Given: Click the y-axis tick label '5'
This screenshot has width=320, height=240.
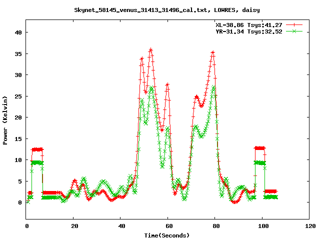Looking at the screenshot, I should pos(20,181).
